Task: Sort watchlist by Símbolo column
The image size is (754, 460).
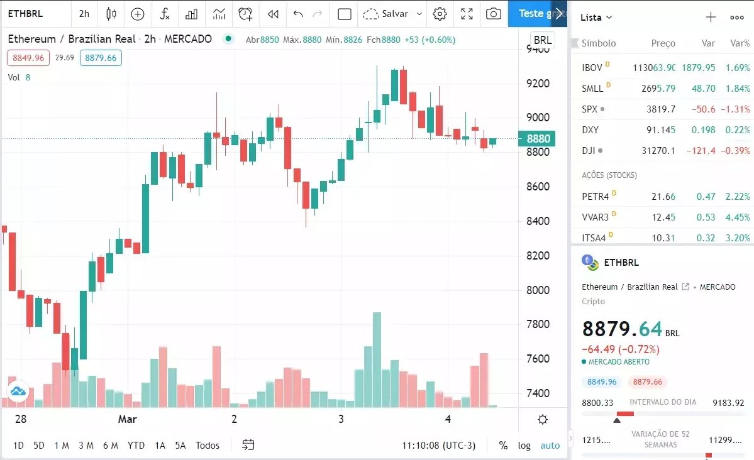Action: 599,43
